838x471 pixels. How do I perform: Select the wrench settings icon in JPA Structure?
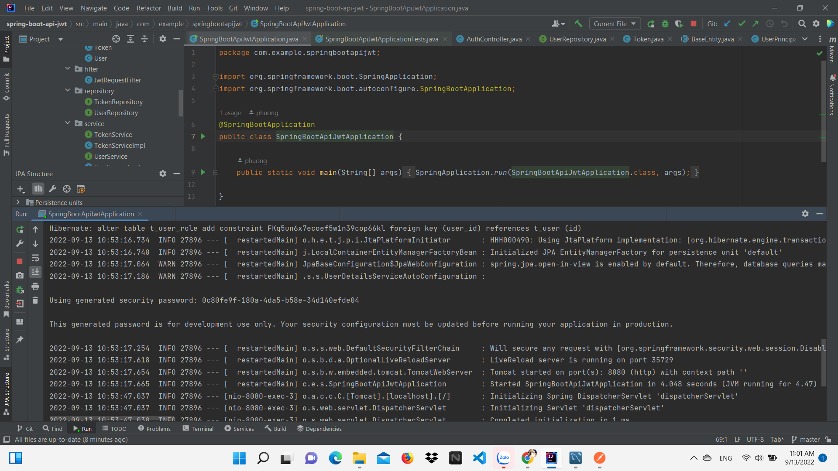53,189
